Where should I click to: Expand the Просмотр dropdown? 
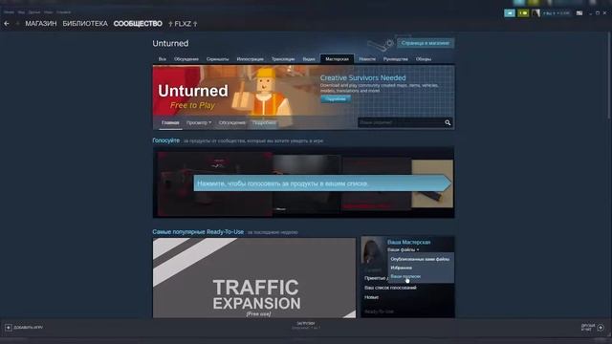point(199,122)
